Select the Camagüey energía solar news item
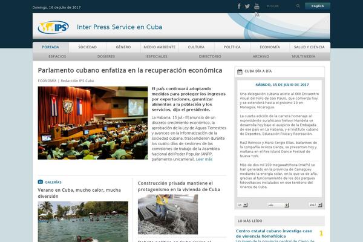 280,176
